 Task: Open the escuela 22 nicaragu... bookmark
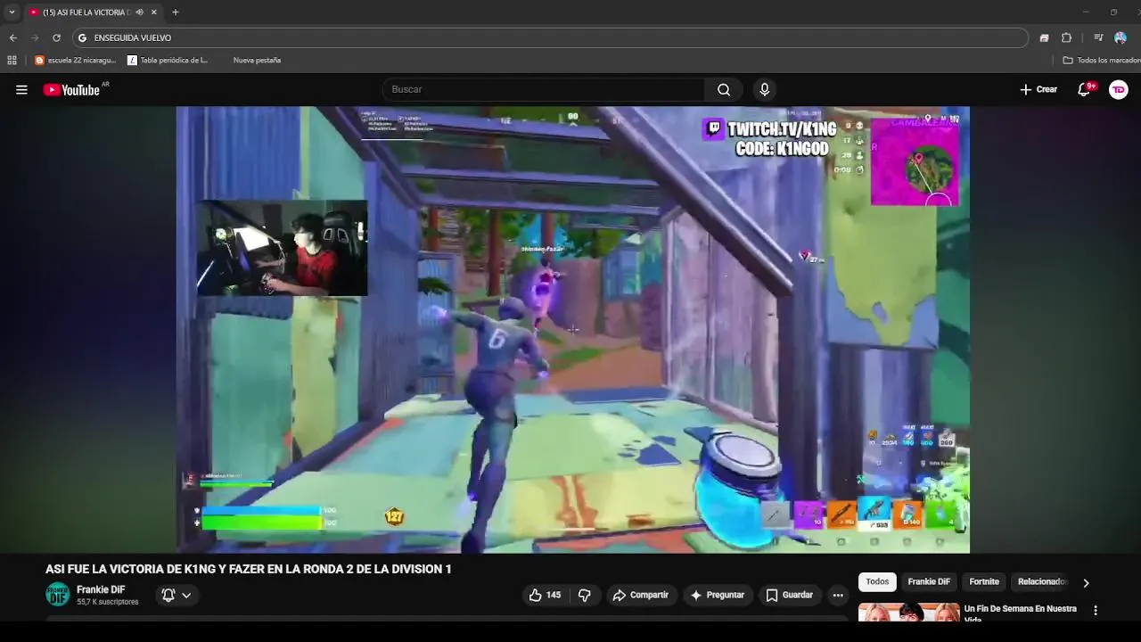click(x=75, y=60)
